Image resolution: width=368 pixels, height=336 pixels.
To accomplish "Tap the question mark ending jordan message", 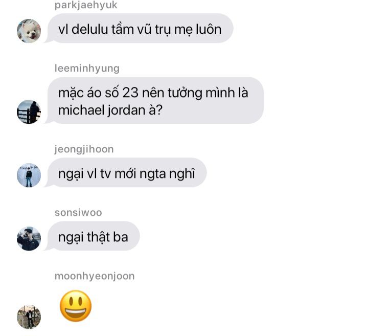I will coord(158,110).
